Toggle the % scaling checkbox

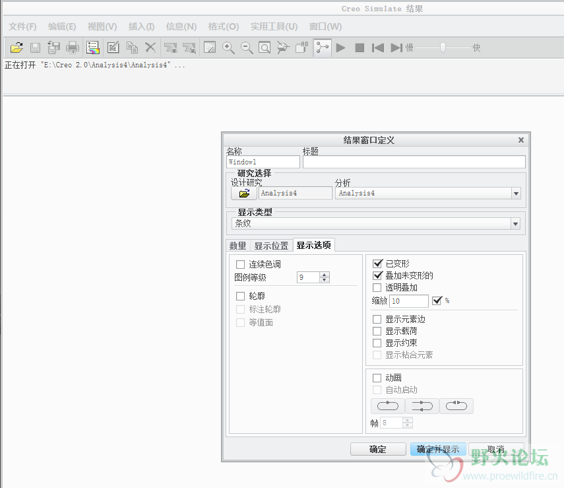437,300
